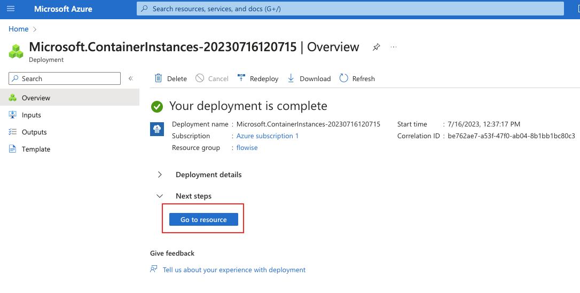The width and height of the screenshot is (580, 293).
Task: Click the Go to resource button
Action: 203,219
